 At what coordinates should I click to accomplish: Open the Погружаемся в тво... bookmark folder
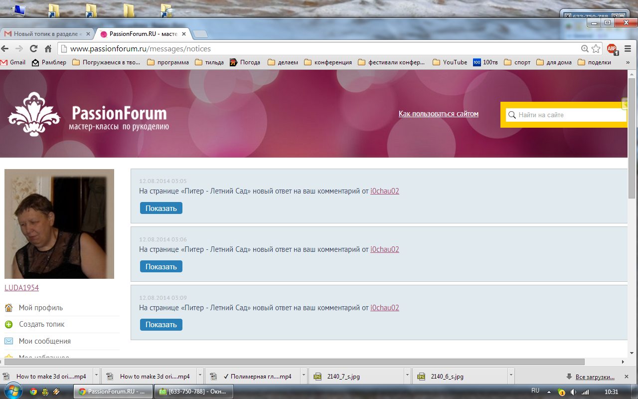coord(106,62)
